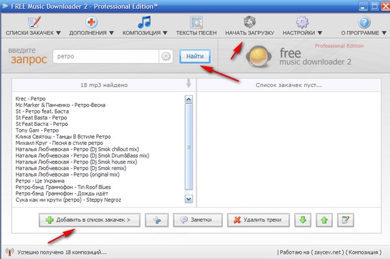The image size is (390, 259).
Task: Select Любчевская Ретро Dj Smok house mix
Action: point(76,162)
